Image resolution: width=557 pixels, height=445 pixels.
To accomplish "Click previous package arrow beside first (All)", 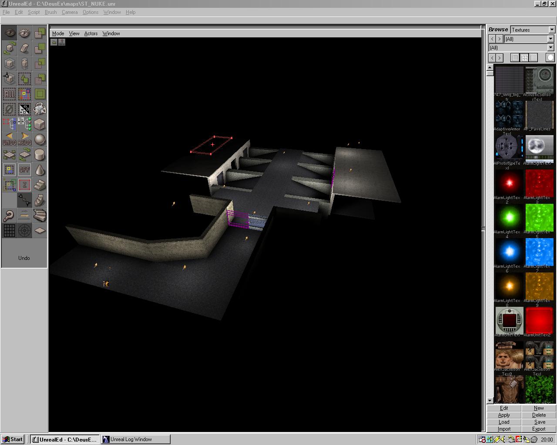I will coord(492,39).
